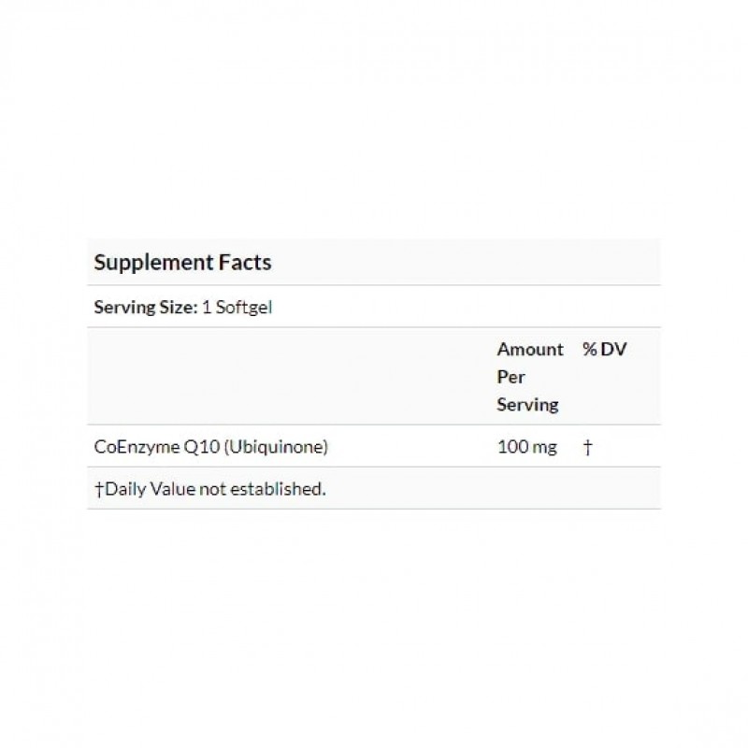Select the "% DV" column header
Viewport: 748px width, 748px height.
603,350
